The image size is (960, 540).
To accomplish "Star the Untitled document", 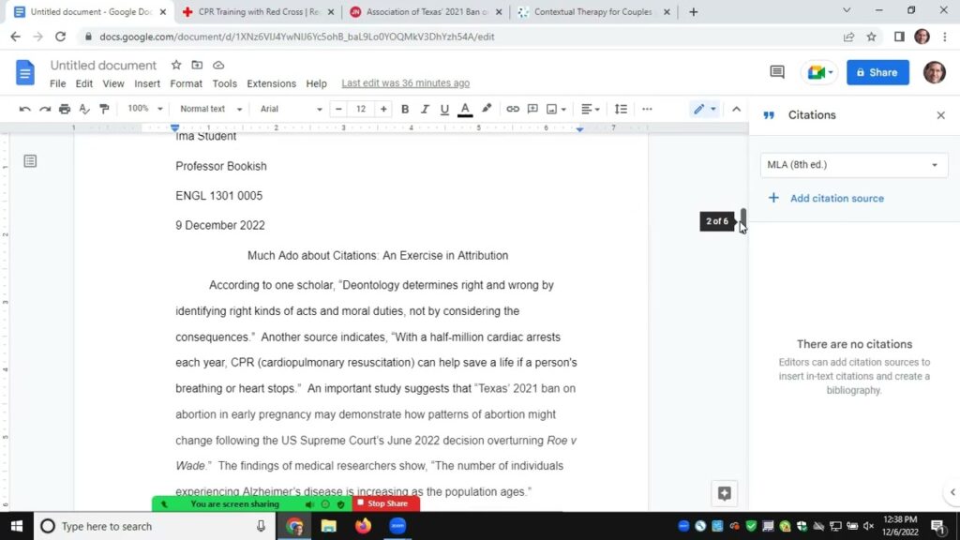I will point(176,66).
